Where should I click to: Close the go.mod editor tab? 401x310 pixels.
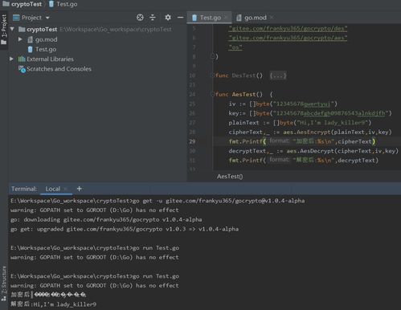272,18
